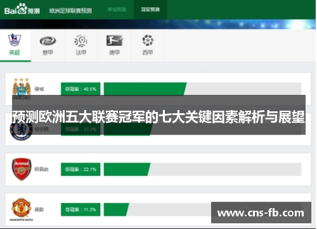Open the 意甲 Serie A league tab
Viewport: 317px width, 229px height.
(x=48, y=46)
